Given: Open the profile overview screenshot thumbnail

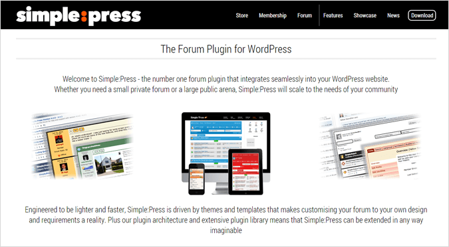Looking at the screenshot, I should (370, 146).
